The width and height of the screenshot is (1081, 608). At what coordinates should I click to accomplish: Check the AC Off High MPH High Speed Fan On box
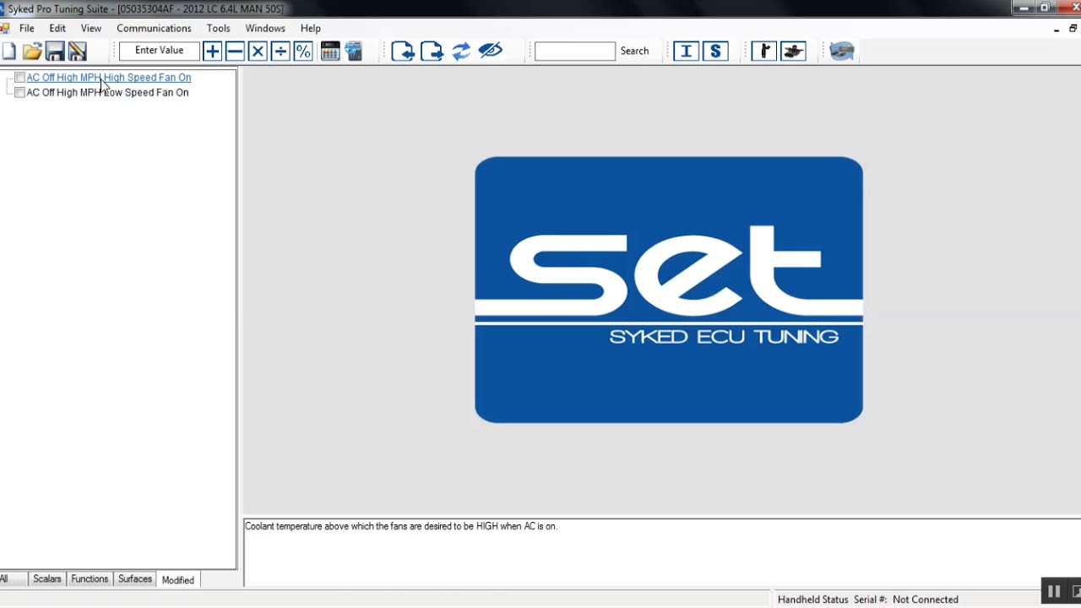click(x=19, y=78)
